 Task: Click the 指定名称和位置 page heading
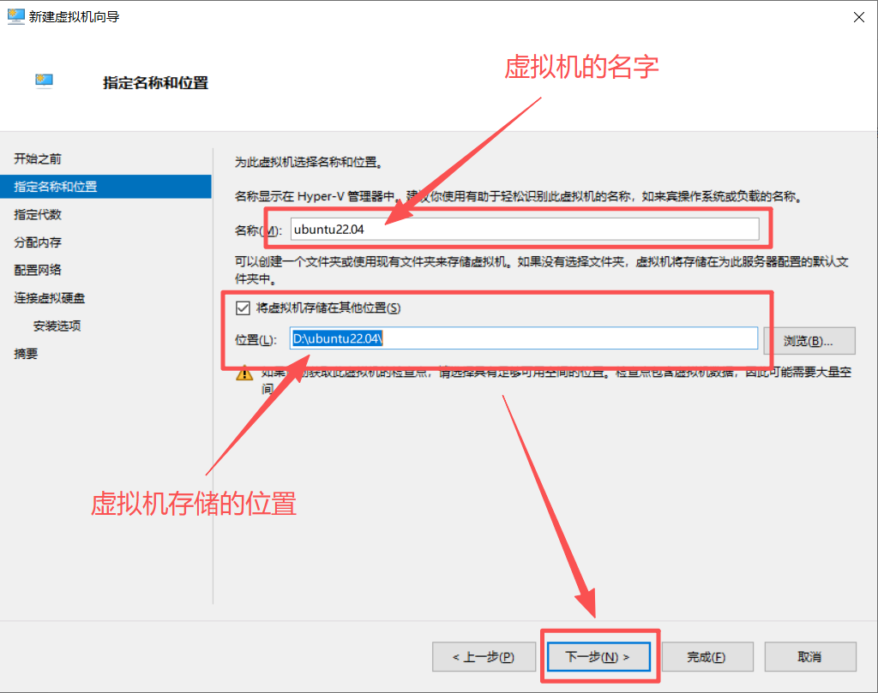coord(156,83)
